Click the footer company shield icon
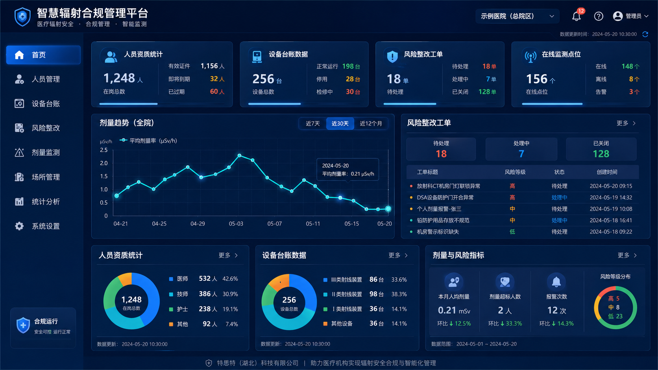The image size is (658, 370). click(209, 363)
